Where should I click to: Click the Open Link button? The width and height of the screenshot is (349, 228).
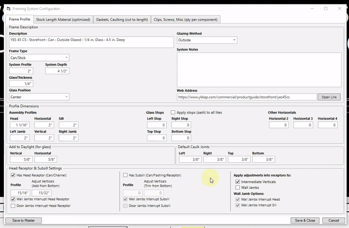[329, 97]
